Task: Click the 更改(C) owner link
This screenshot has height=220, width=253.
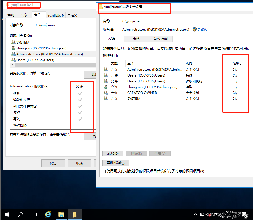Action: [x=203, y=30]
